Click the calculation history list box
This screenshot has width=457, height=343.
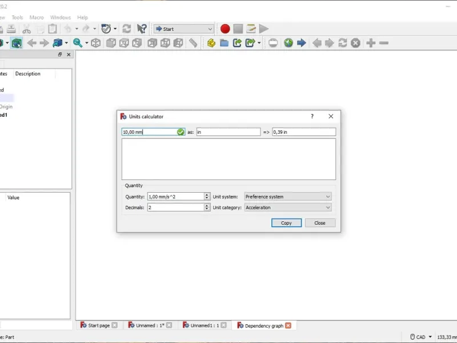click(x=228, y=159)
